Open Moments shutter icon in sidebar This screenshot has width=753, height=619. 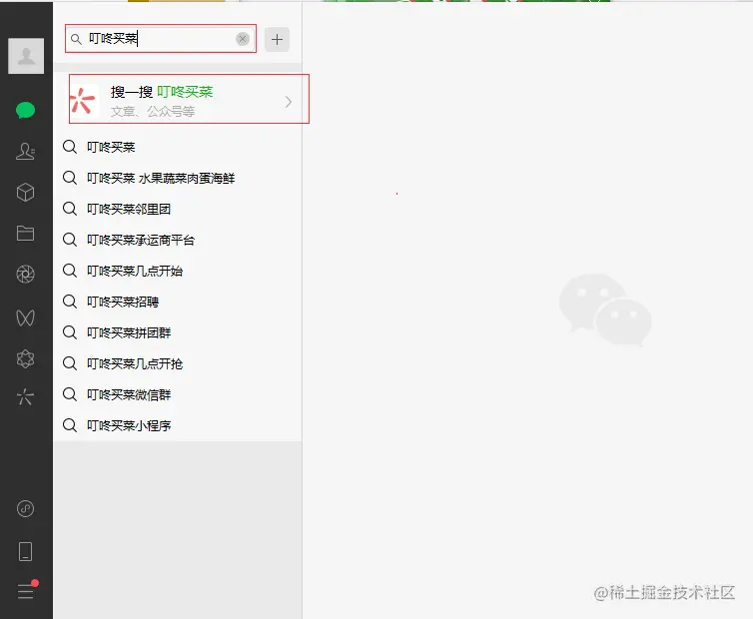(25, 275)
